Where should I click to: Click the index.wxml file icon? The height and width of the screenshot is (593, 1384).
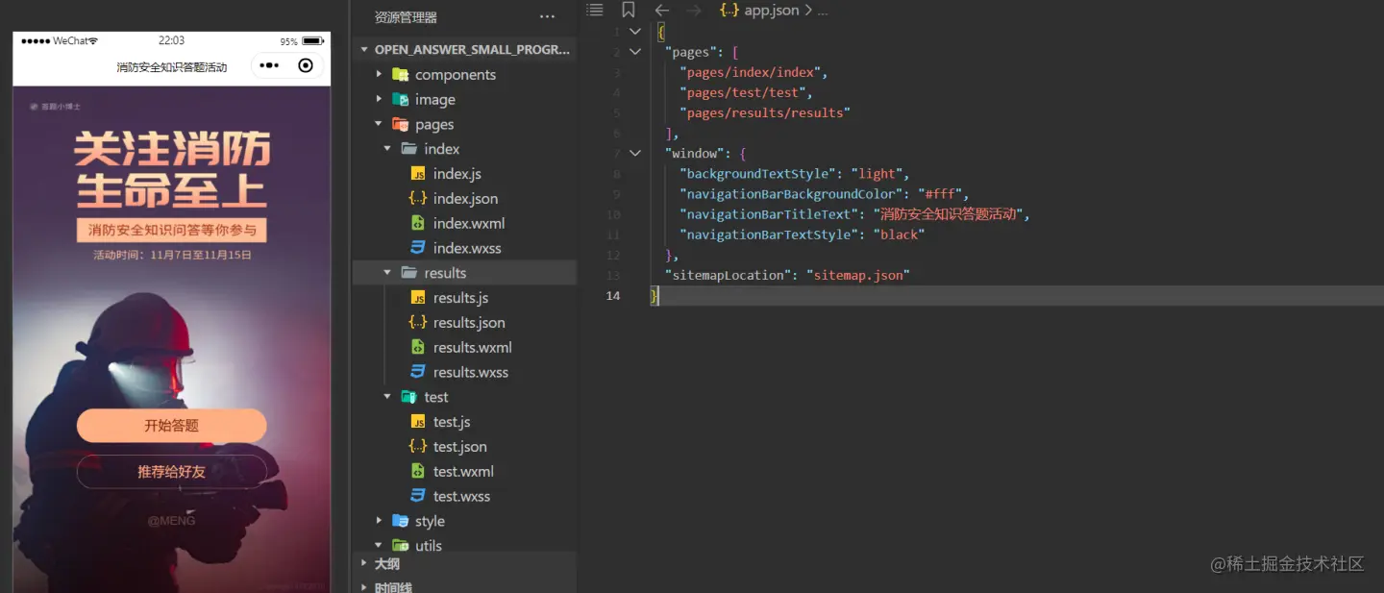click(418, 223)
